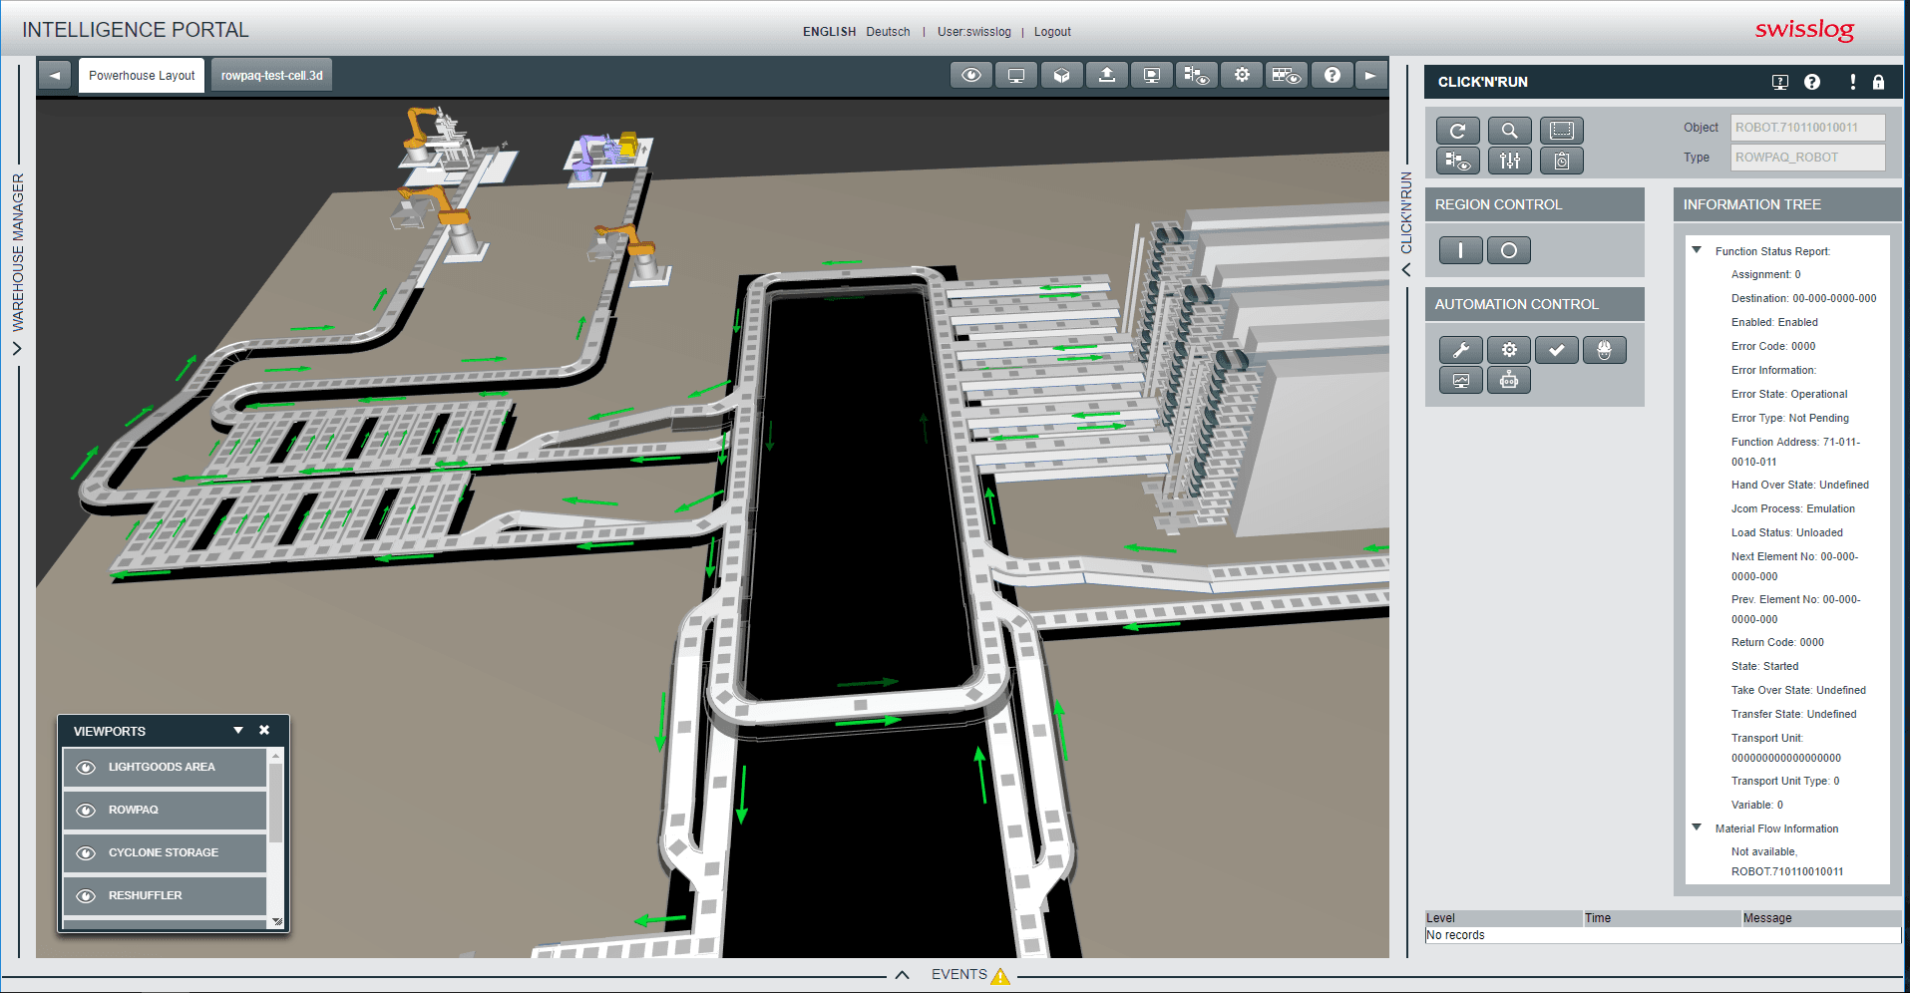Click the monitor-with-tag icon in the top toolbar
Viewport: 1910px width, 993px height.
[x=1152, y=76]
